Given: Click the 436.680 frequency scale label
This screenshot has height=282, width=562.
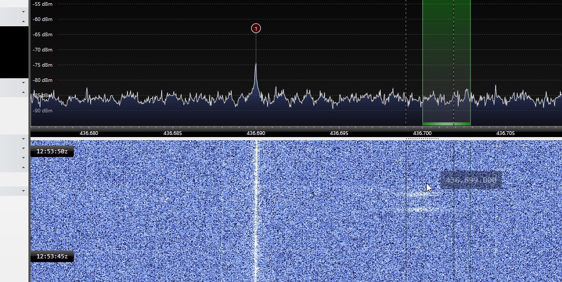Looking at the screenshot, I should 90,133.
